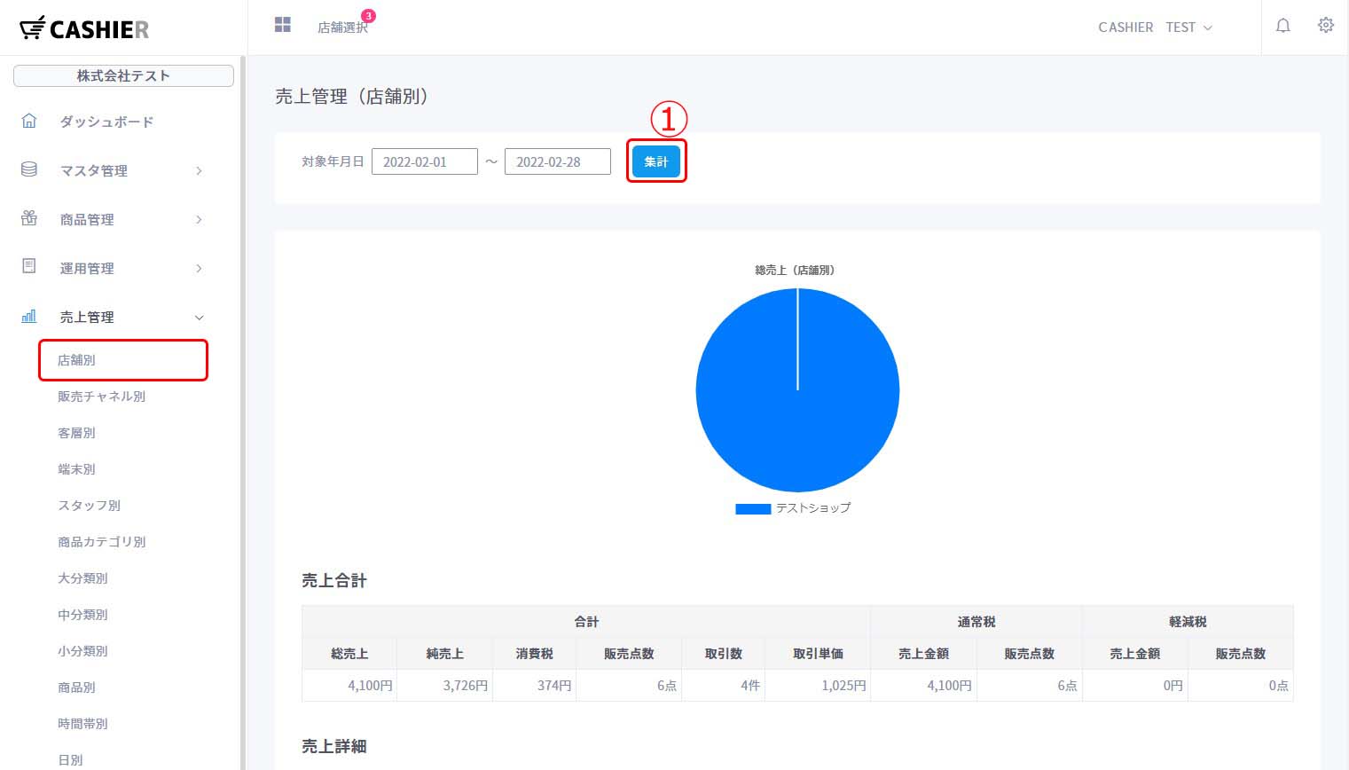Click the CASHIER shopping cart logo
The image size is (1349, 770).
(x=84, y=28)
